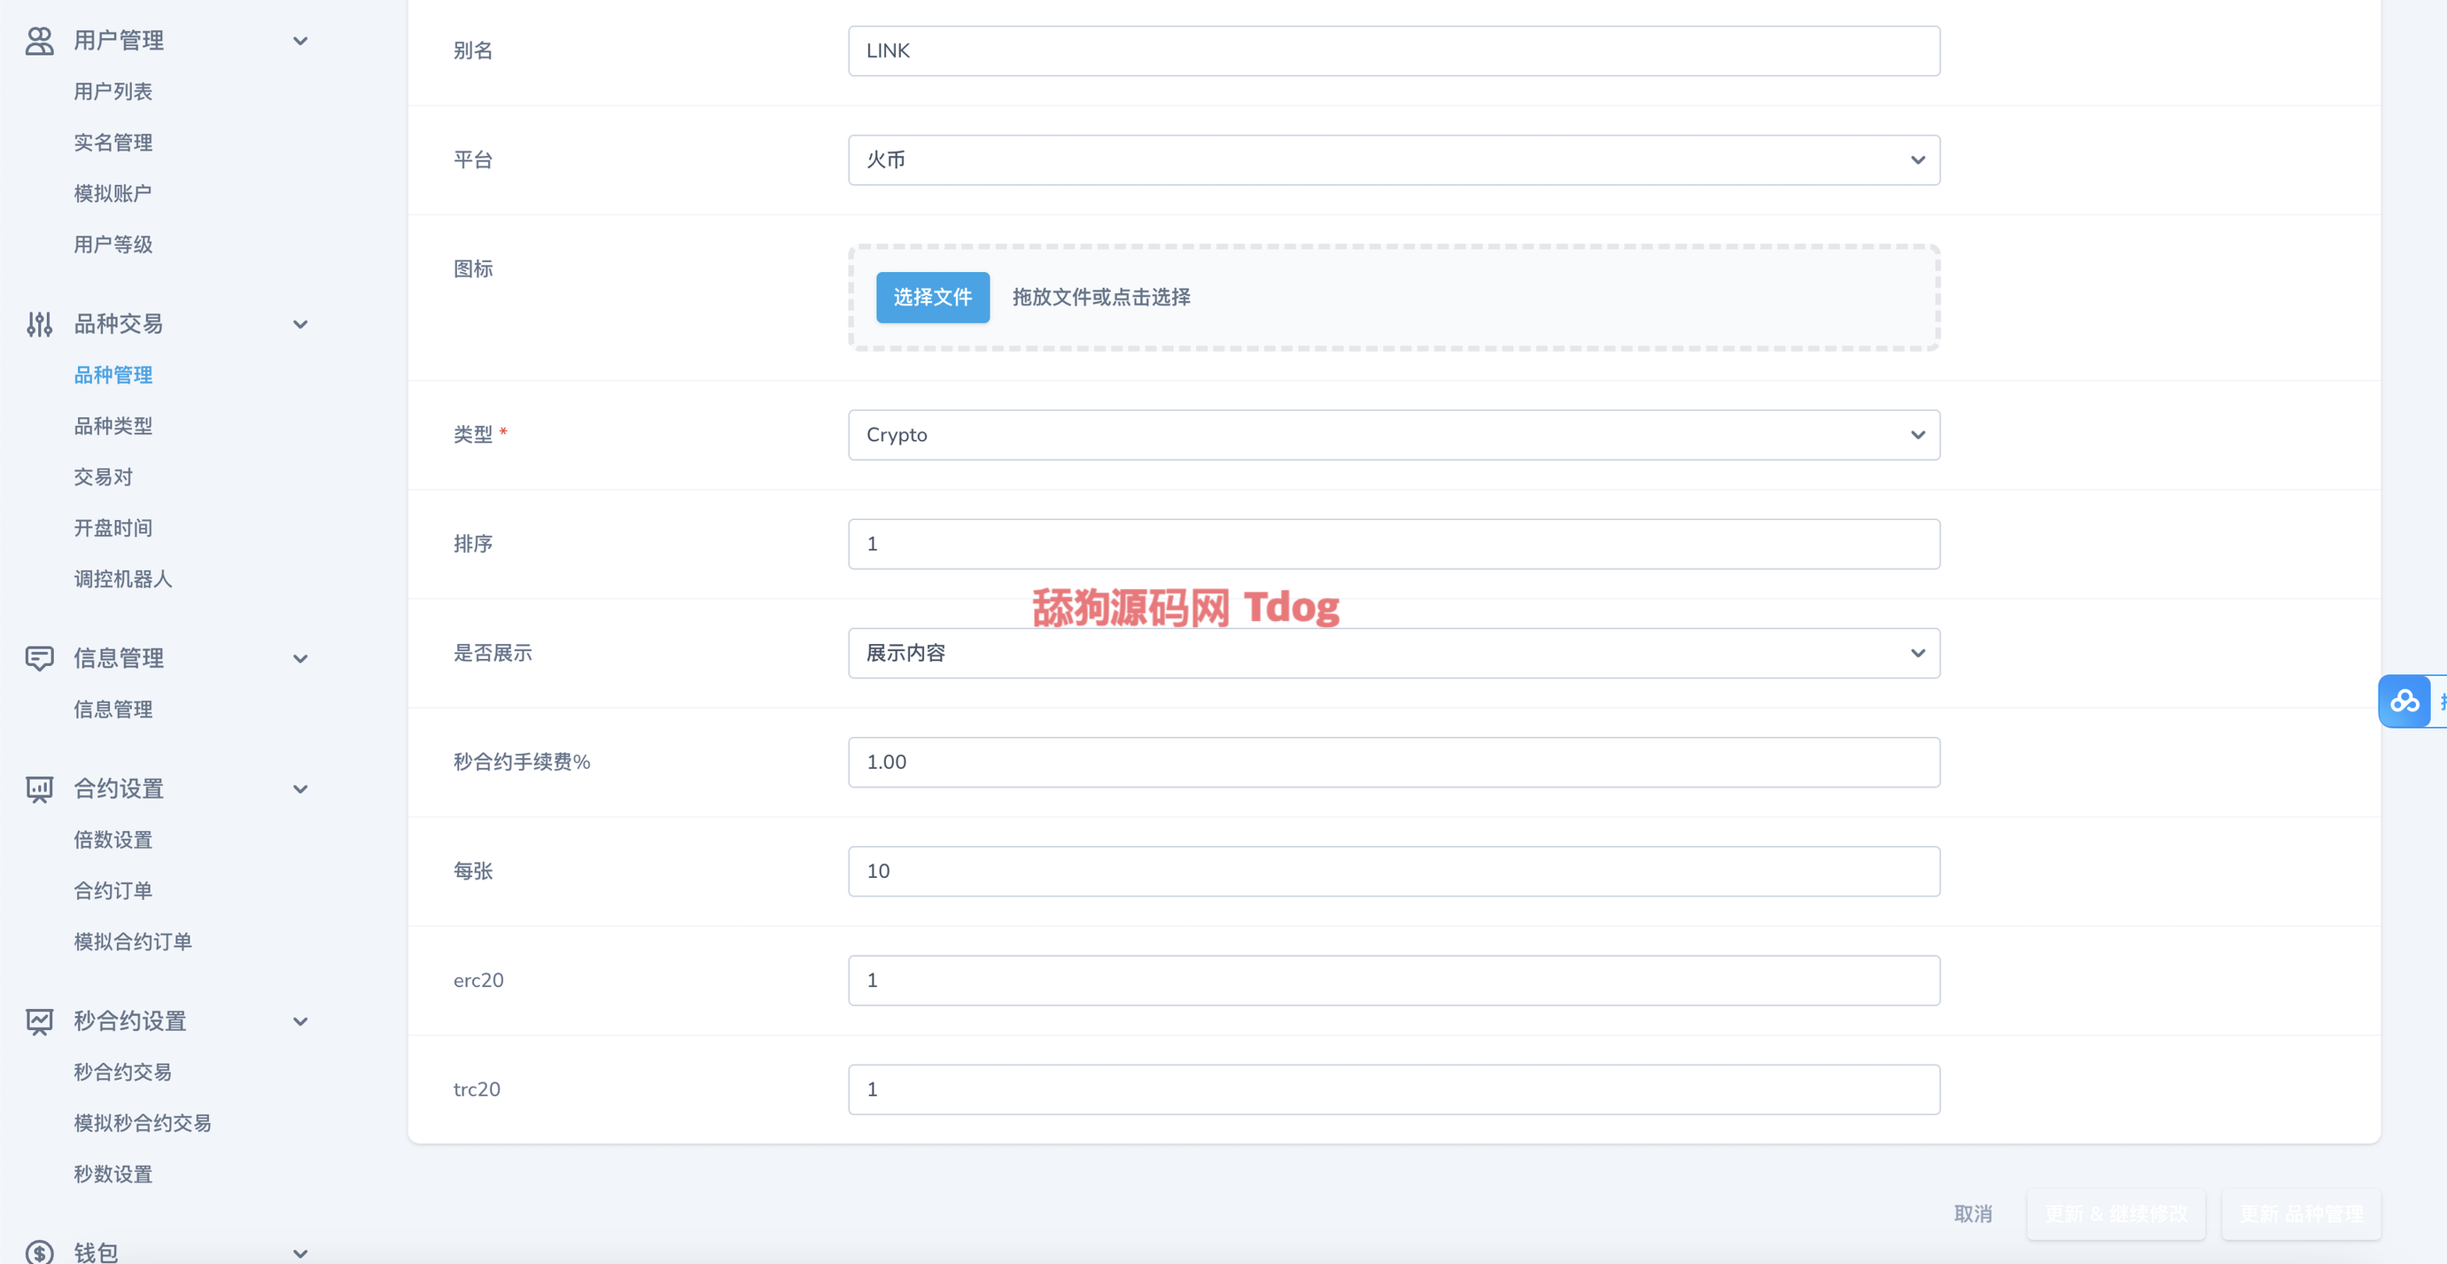The height and width of the screenshot is (1264, 2447).
Task: Open 合约订单 sidebar item
Action: pyautogui.click(x=113, y=890)
